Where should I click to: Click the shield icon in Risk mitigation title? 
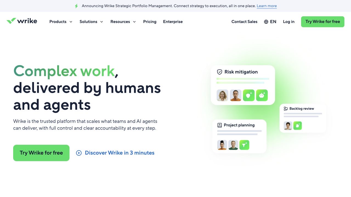tap(219, 72)
